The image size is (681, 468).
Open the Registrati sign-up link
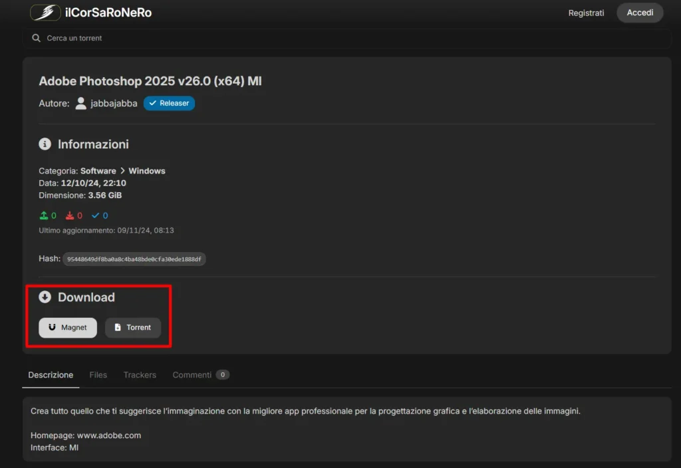pyautogui.click(x=586, y=13)
